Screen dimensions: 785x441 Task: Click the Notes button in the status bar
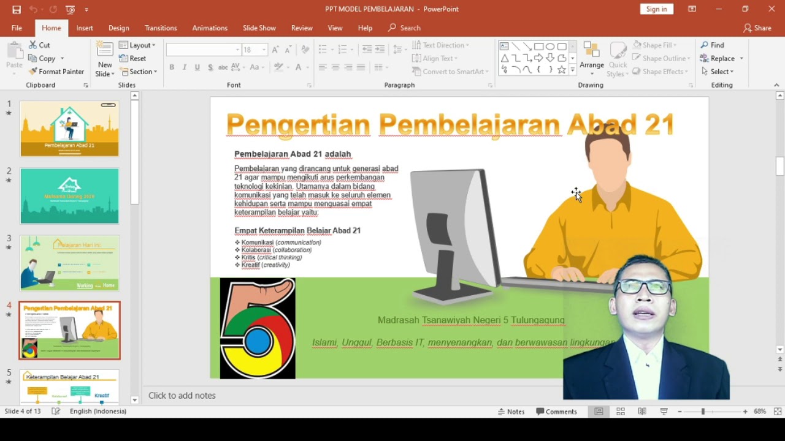(x=511, y=412)
